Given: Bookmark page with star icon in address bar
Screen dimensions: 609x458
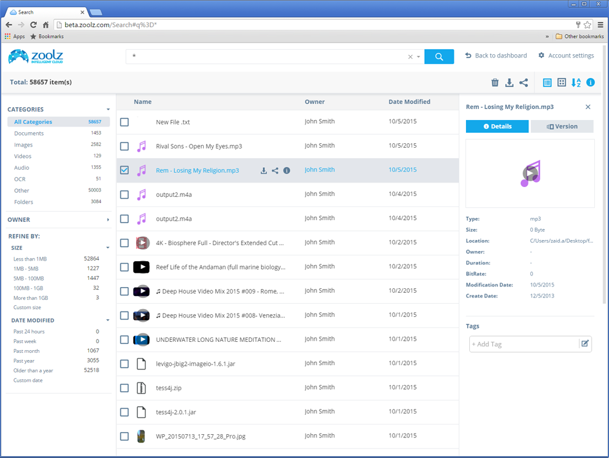Looking at the screenshot, I should click(x=587, y=25).
